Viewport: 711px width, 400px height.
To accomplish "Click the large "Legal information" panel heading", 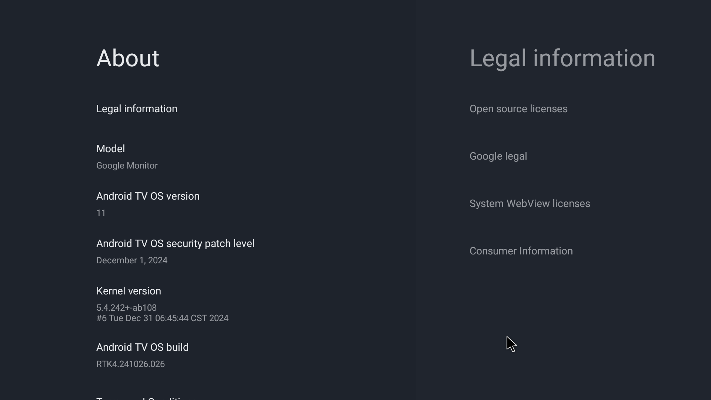I will [562, 58].
